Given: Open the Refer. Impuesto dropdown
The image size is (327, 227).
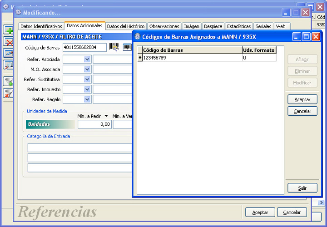Looking at the screenshot, I should pyautogui.click(x=87, y=89).
